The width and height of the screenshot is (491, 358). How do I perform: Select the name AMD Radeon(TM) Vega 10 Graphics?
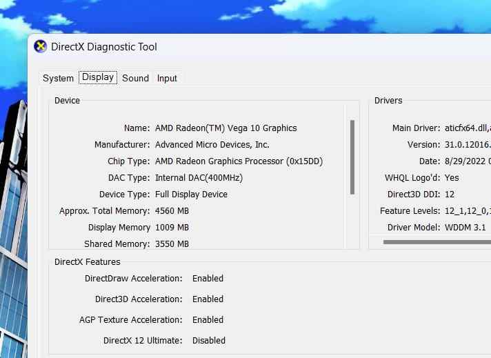tap(226, 128)
